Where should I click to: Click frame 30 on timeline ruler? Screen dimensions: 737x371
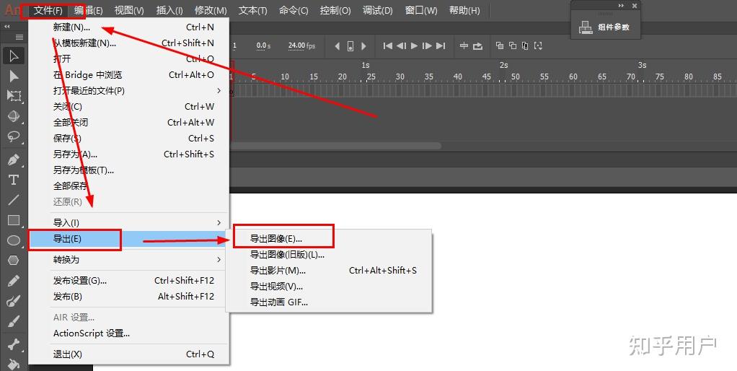point(400,77)
